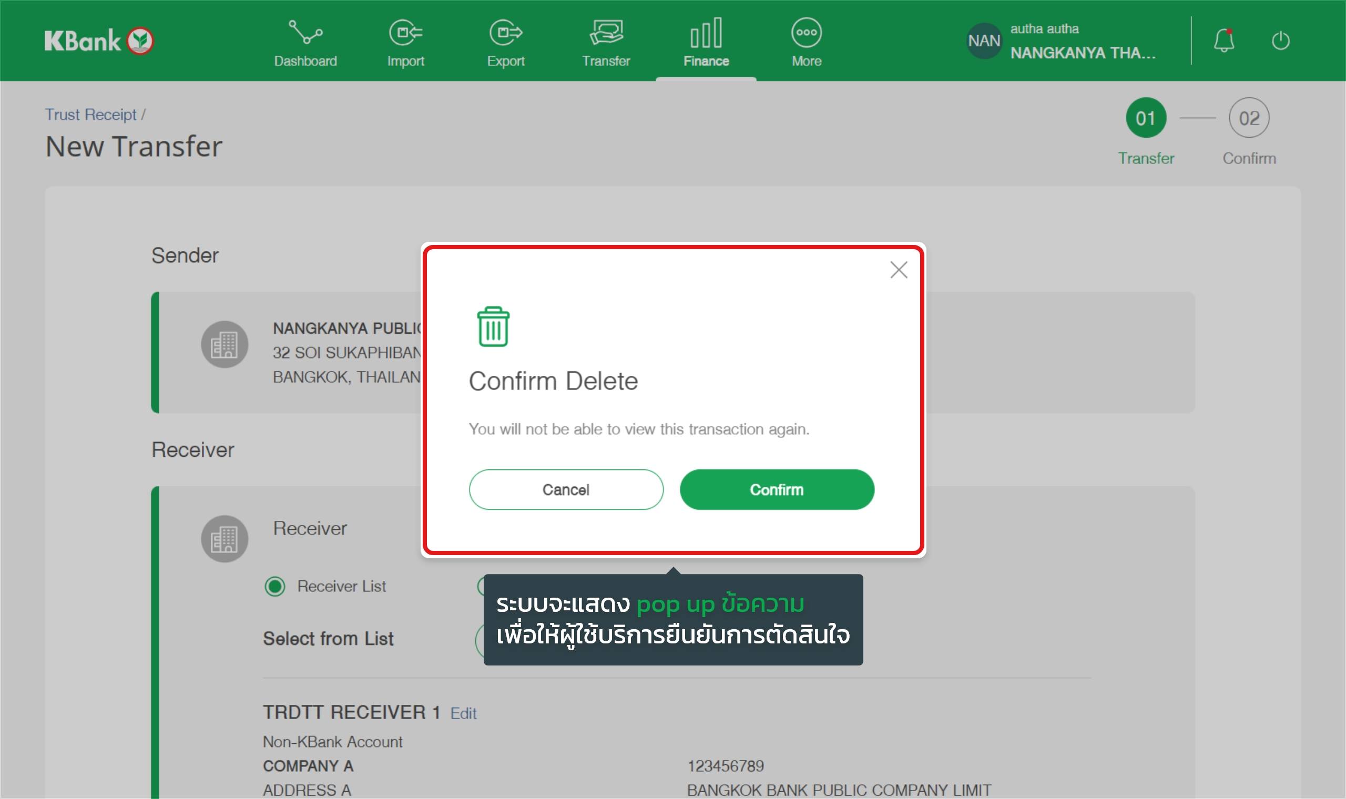The width and height of the screenshot is (1346, 799).
Task: Open the notifications bell
Action: click(1223, 41)
